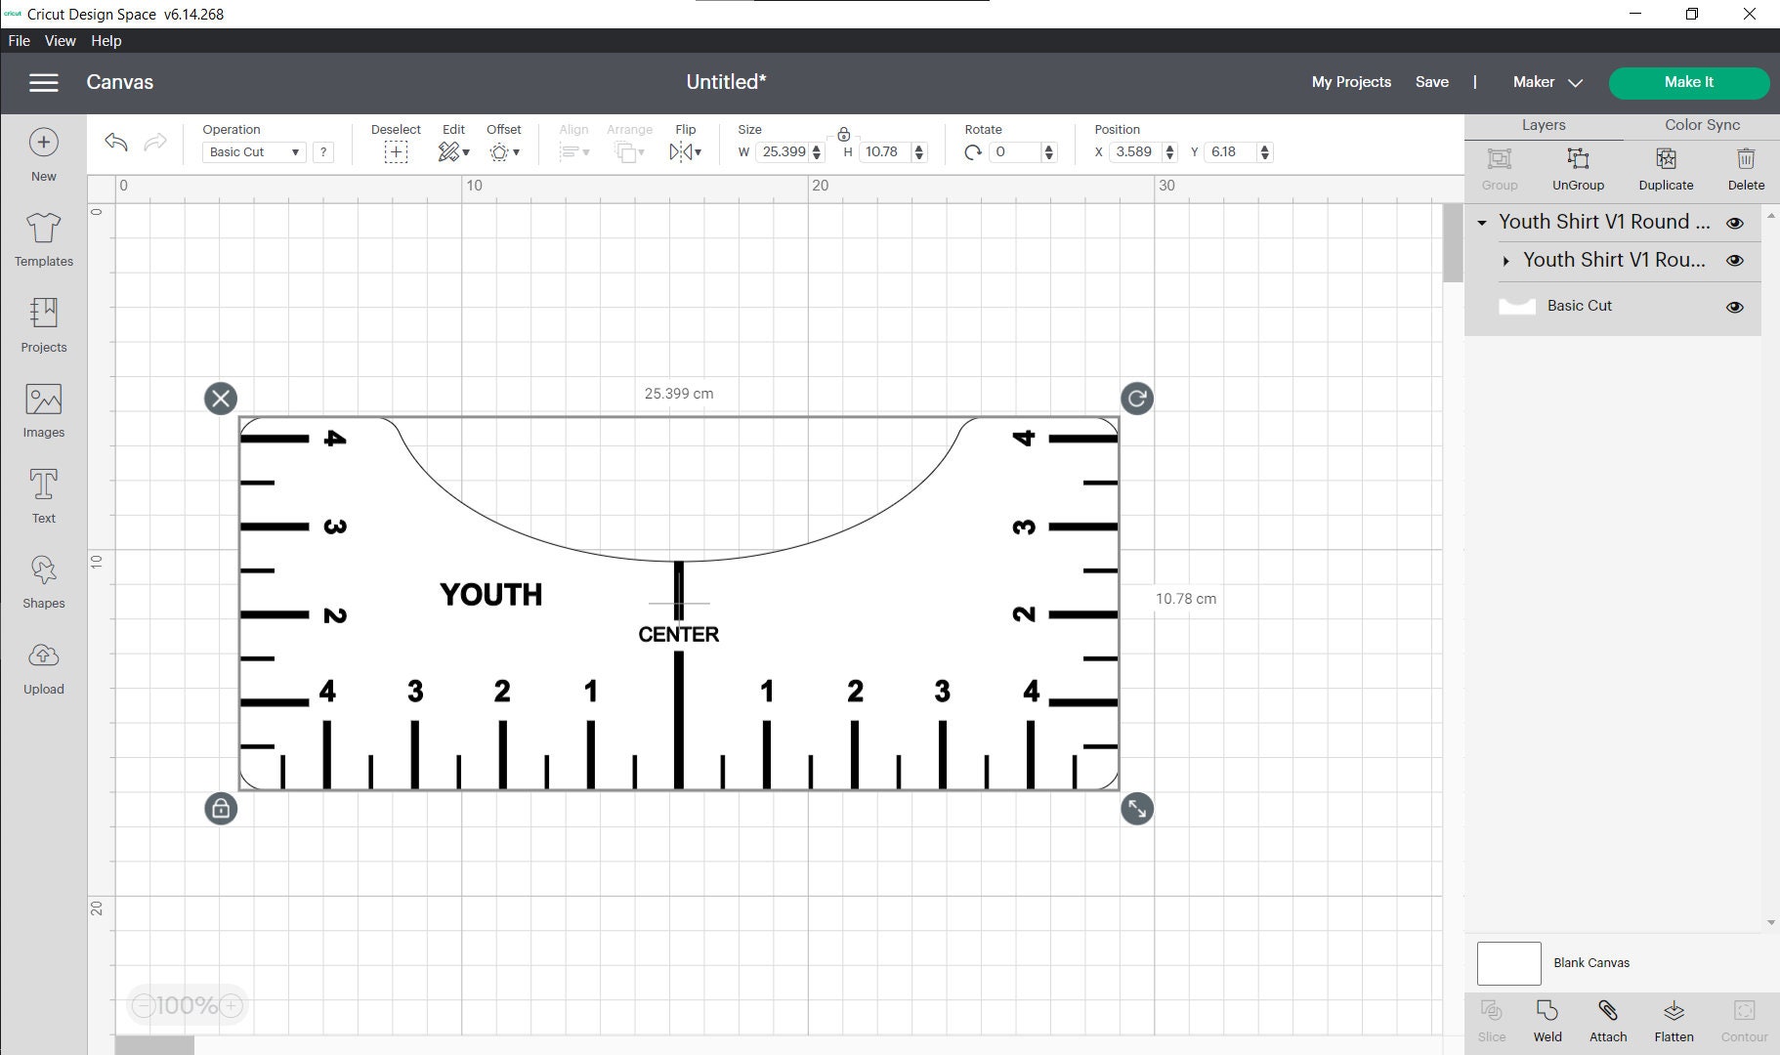Hide the top Youth Shirt V1 Round group
The width and height of the screenshot is (1780, 1055).
1735,223
